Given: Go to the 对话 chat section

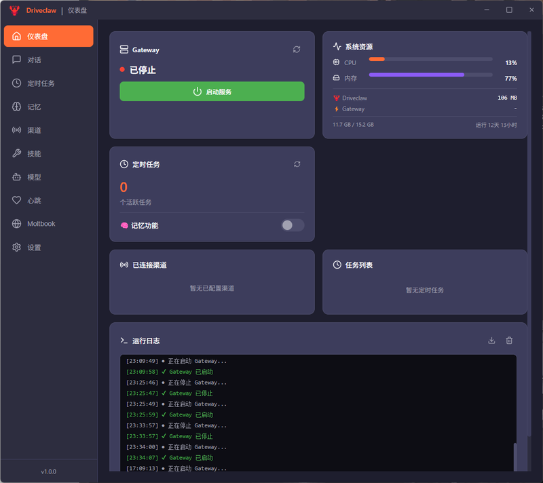Looking at the screenshot, I should pyautogui.click(x=48, y=60).
